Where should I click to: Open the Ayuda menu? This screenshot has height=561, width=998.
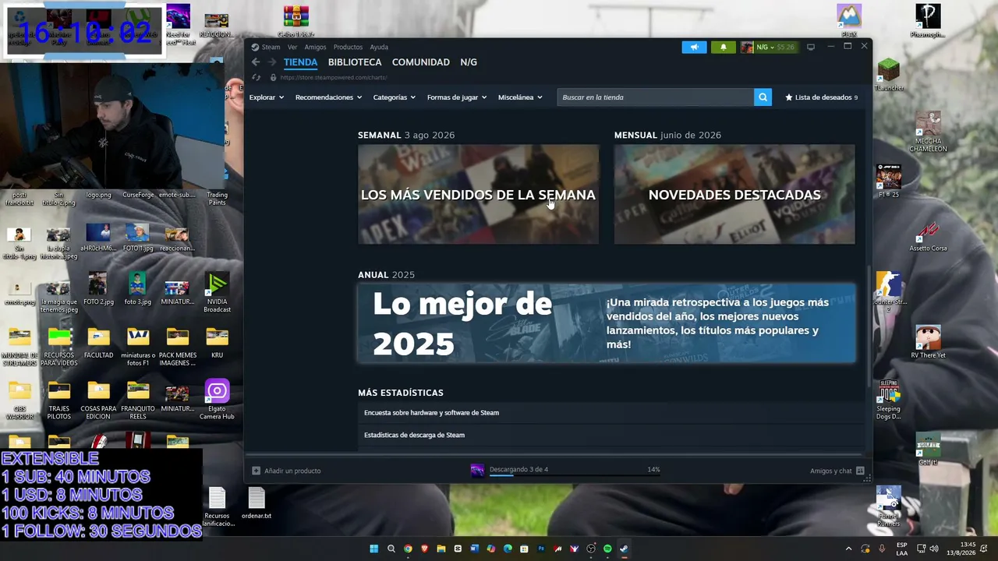pos(379,47)
